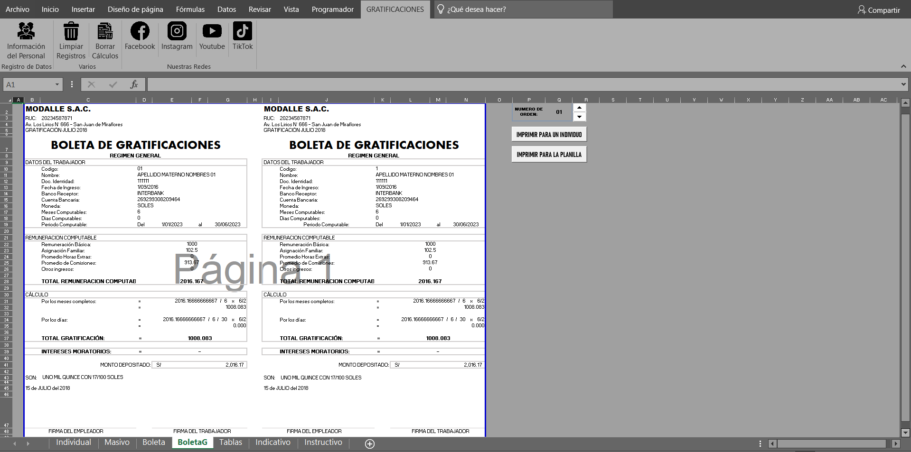The height and width of the screenshot is (452, 911).
Task: Decrease Numero de Orden with down spinner
Action: [579, 117]
